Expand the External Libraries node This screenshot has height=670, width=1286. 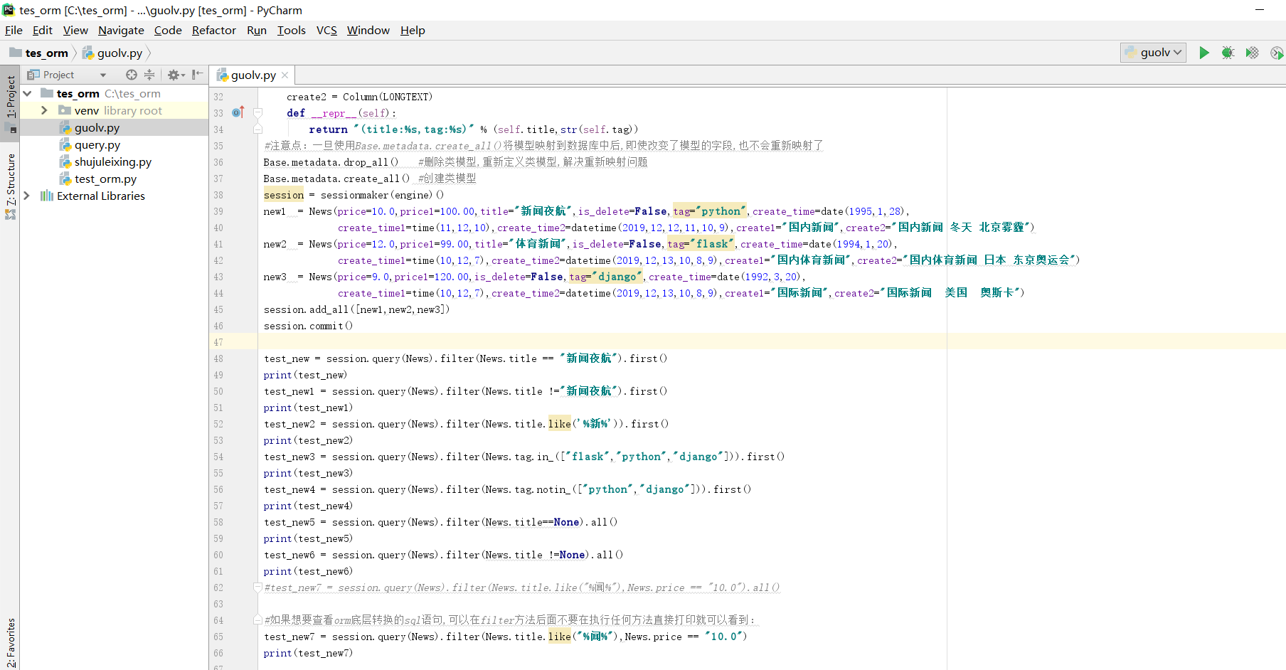pos(27,196)
